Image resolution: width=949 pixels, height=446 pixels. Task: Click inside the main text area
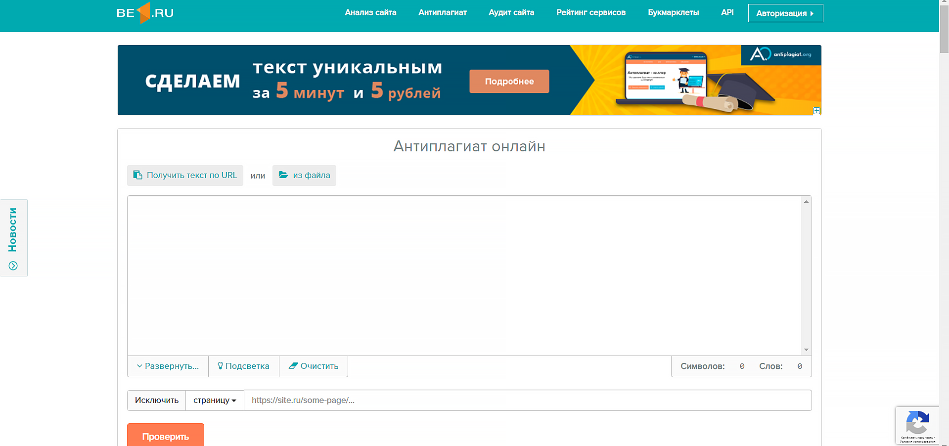point(464,275)
